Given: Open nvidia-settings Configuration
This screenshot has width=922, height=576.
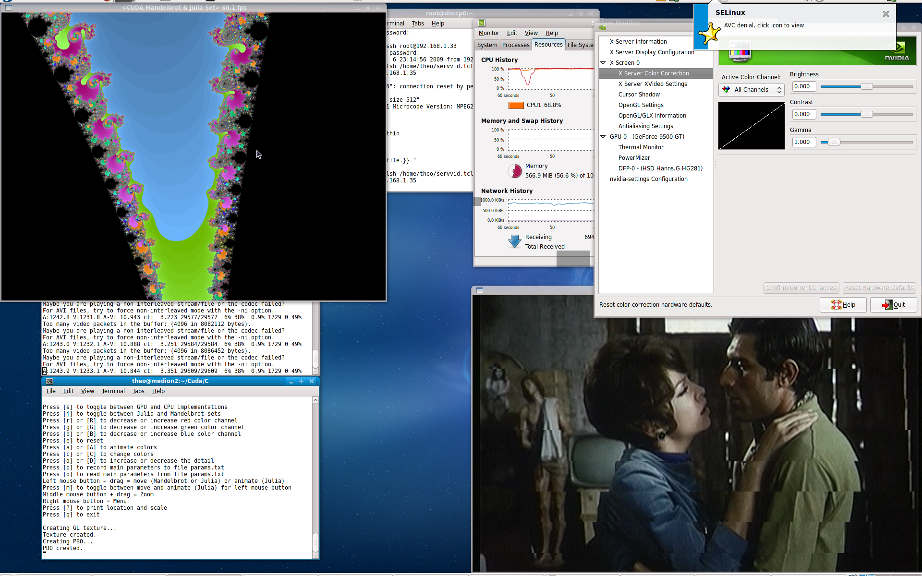Looking at the screenshot, I should tap(649, 179).
